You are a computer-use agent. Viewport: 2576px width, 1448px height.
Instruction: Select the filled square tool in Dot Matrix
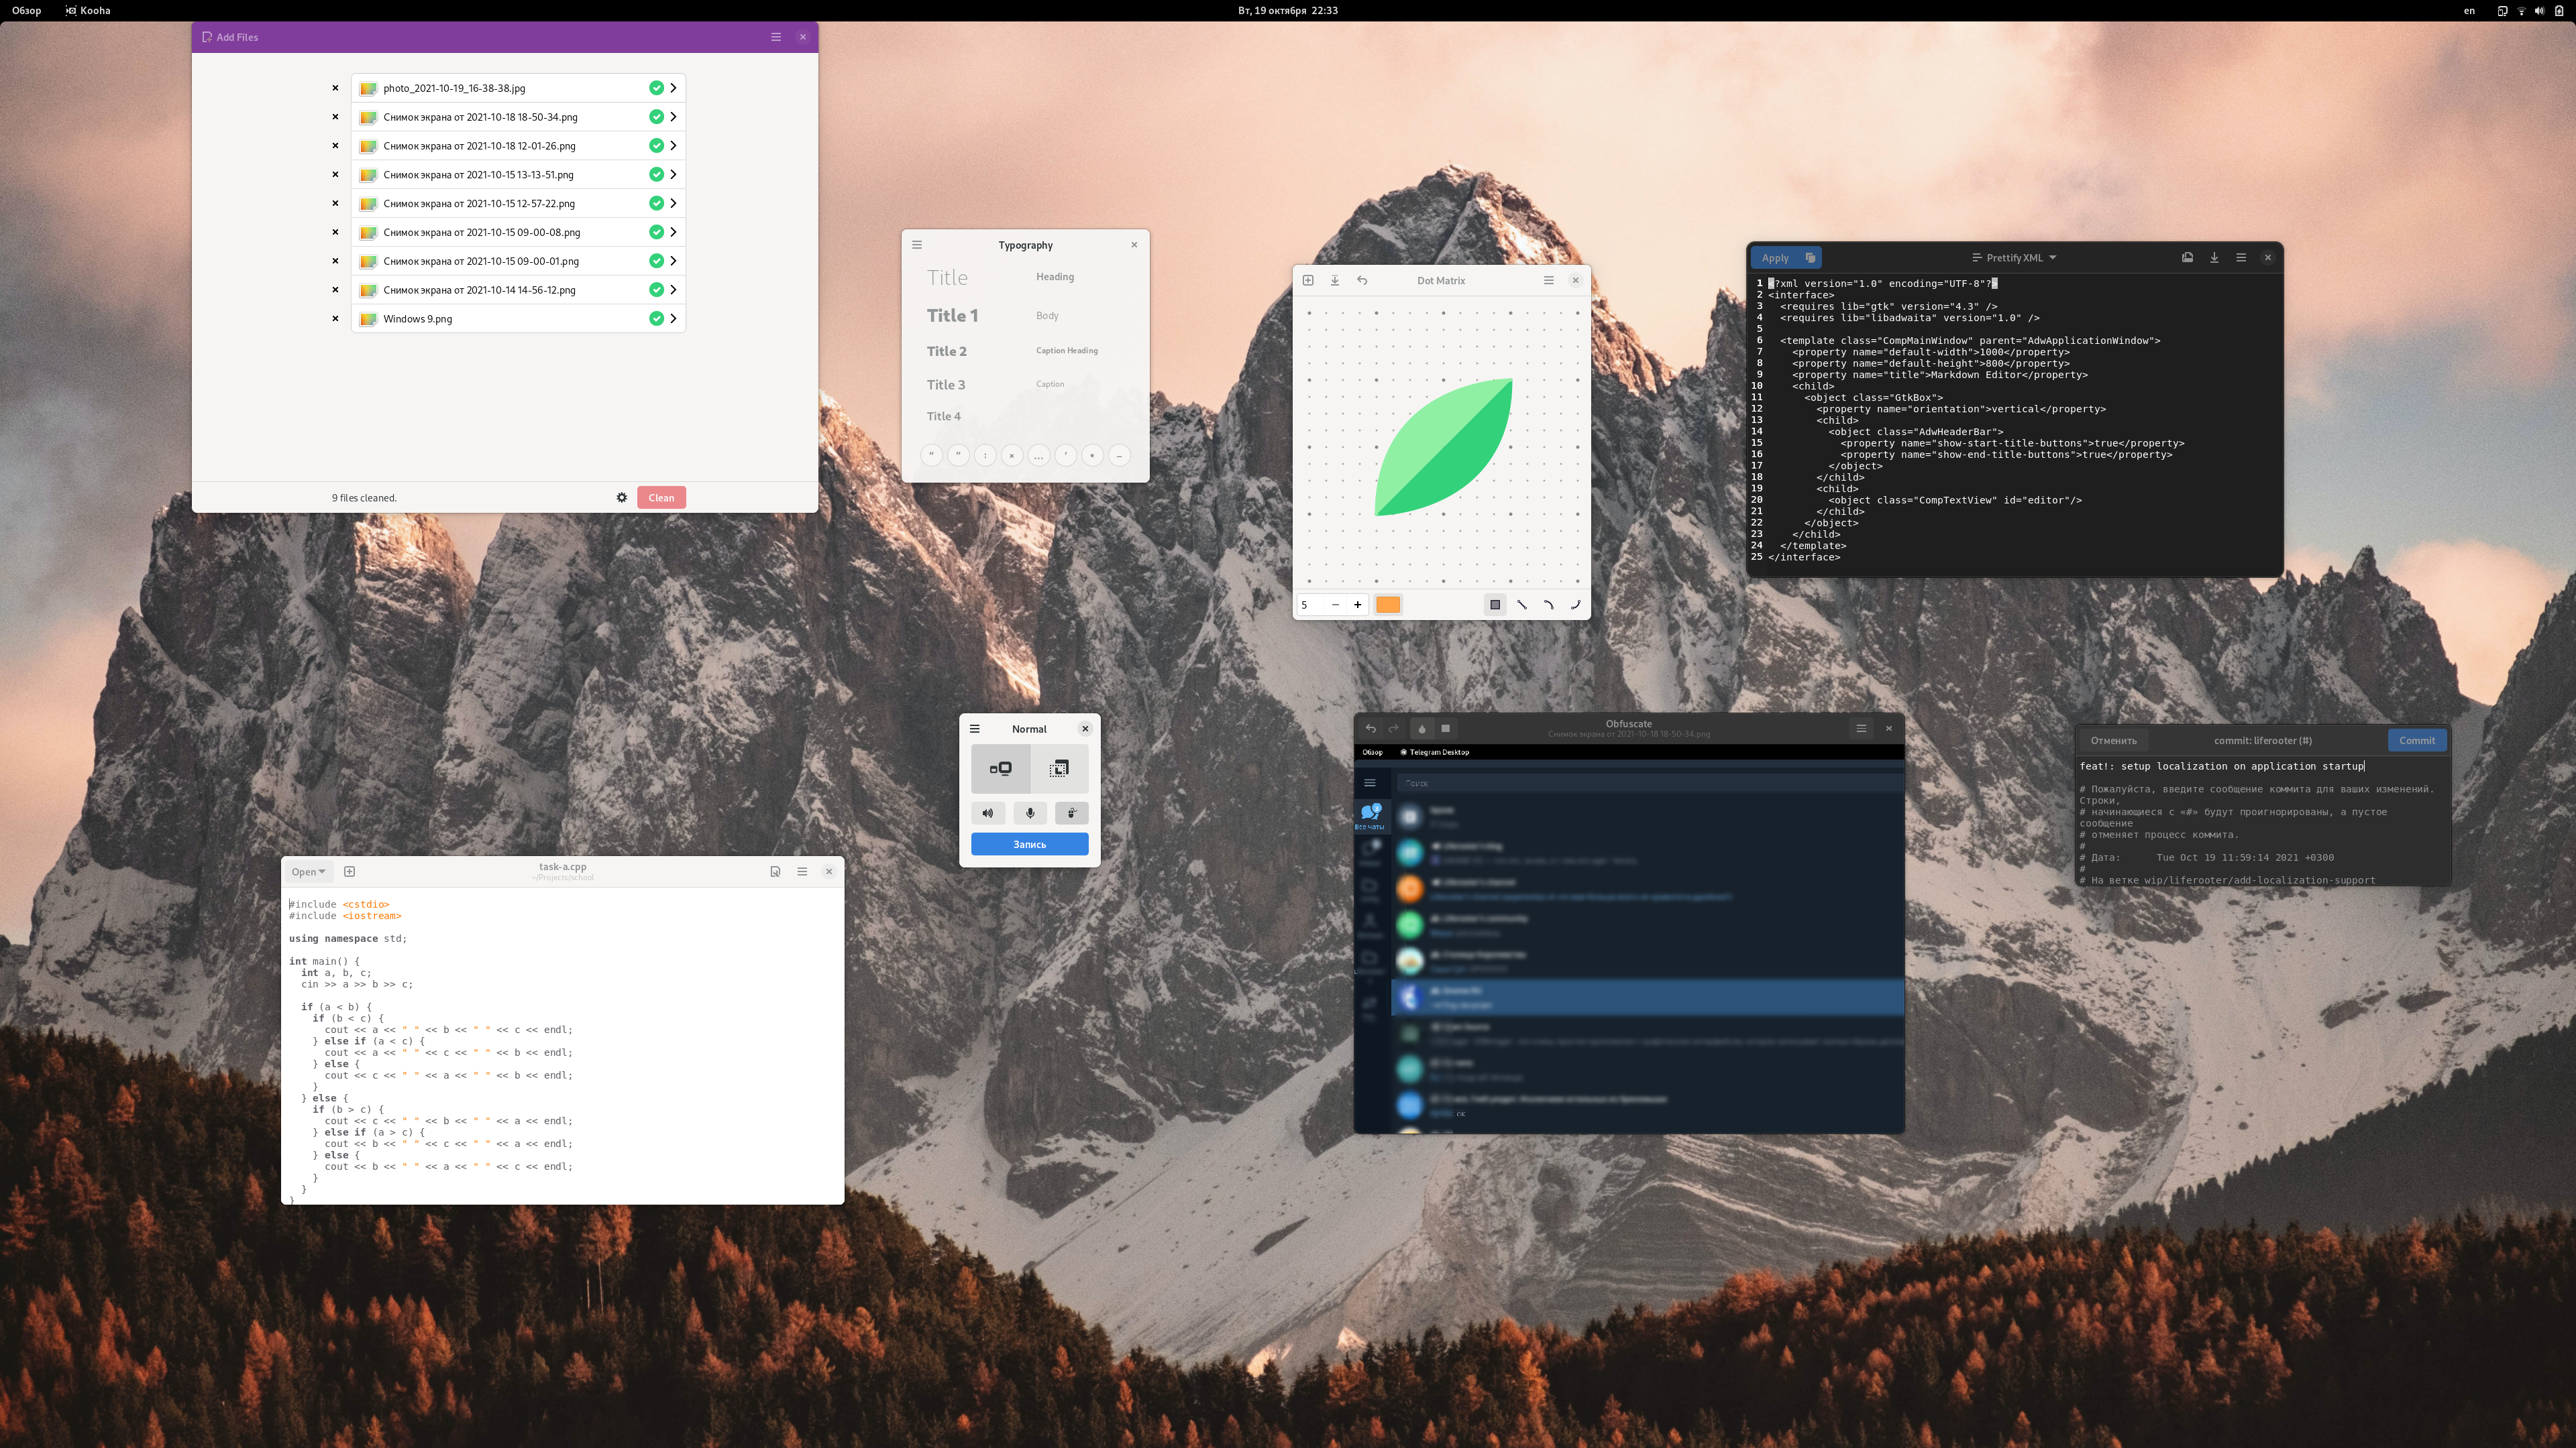click(x=1495, y=605)
